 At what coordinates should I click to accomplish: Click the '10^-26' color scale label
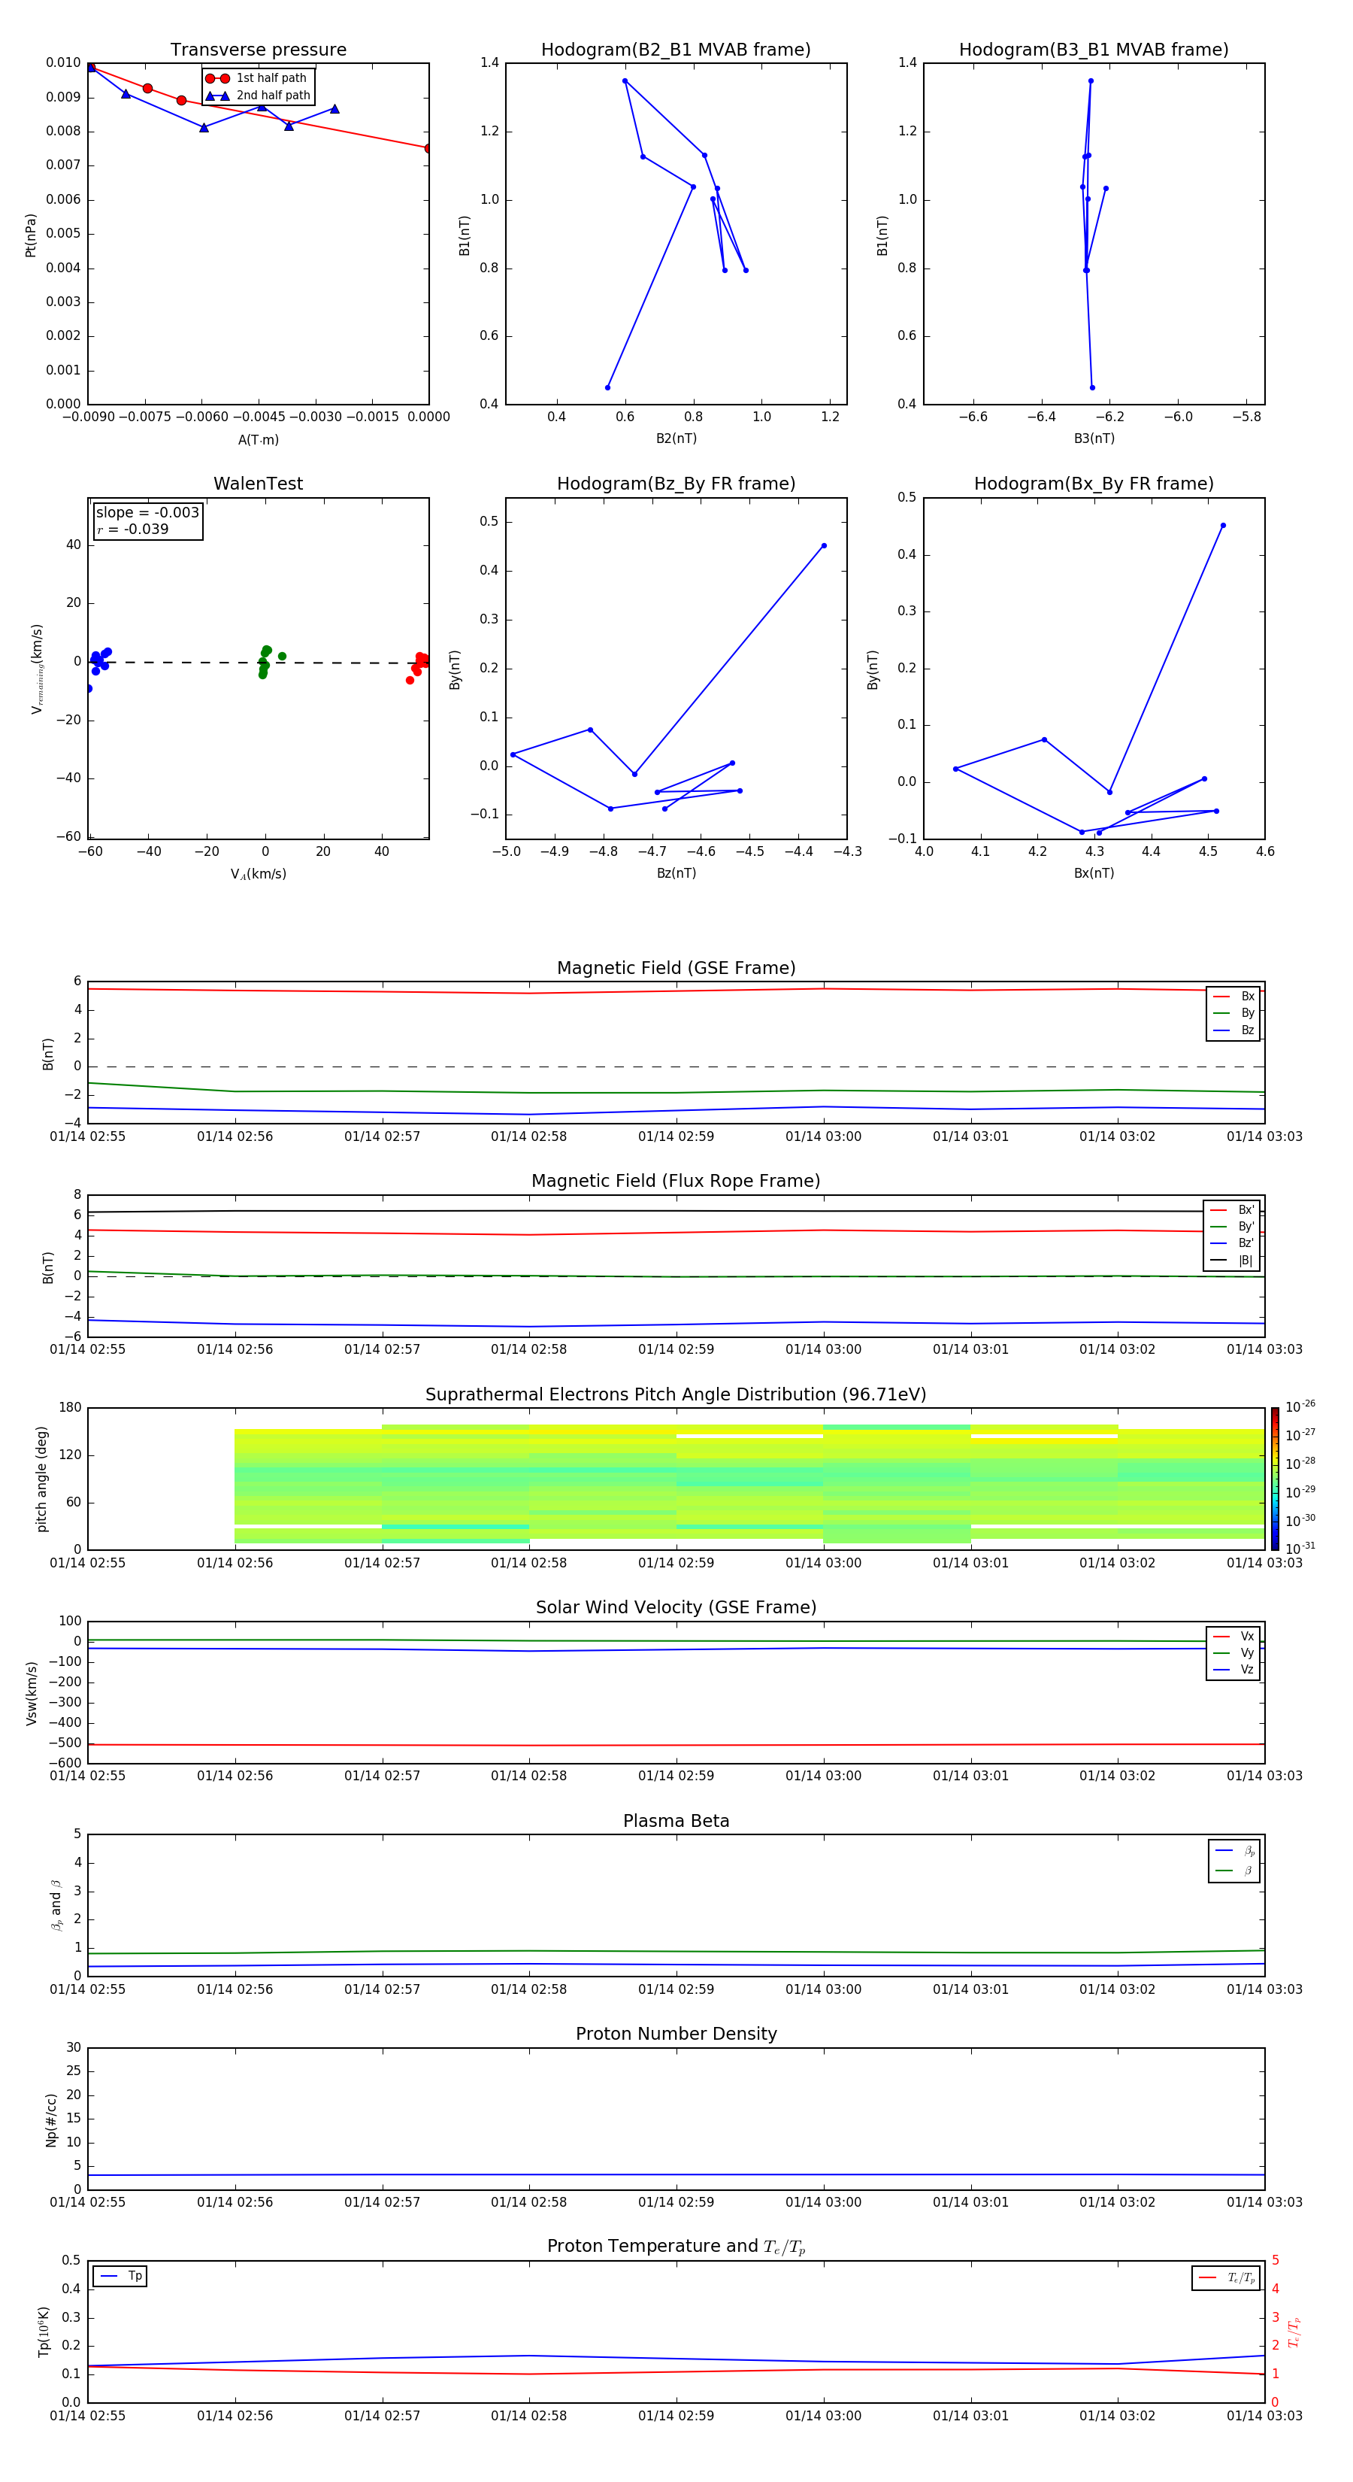tap(1301, 1408)
